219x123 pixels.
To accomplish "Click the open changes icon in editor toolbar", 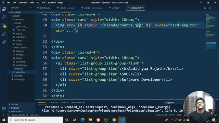I will 205,8.
